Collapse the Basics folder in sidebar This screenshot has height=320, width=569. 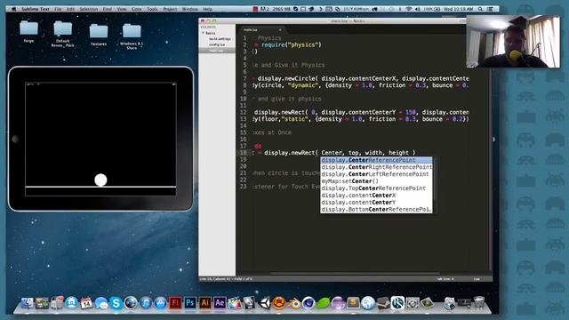204,33
